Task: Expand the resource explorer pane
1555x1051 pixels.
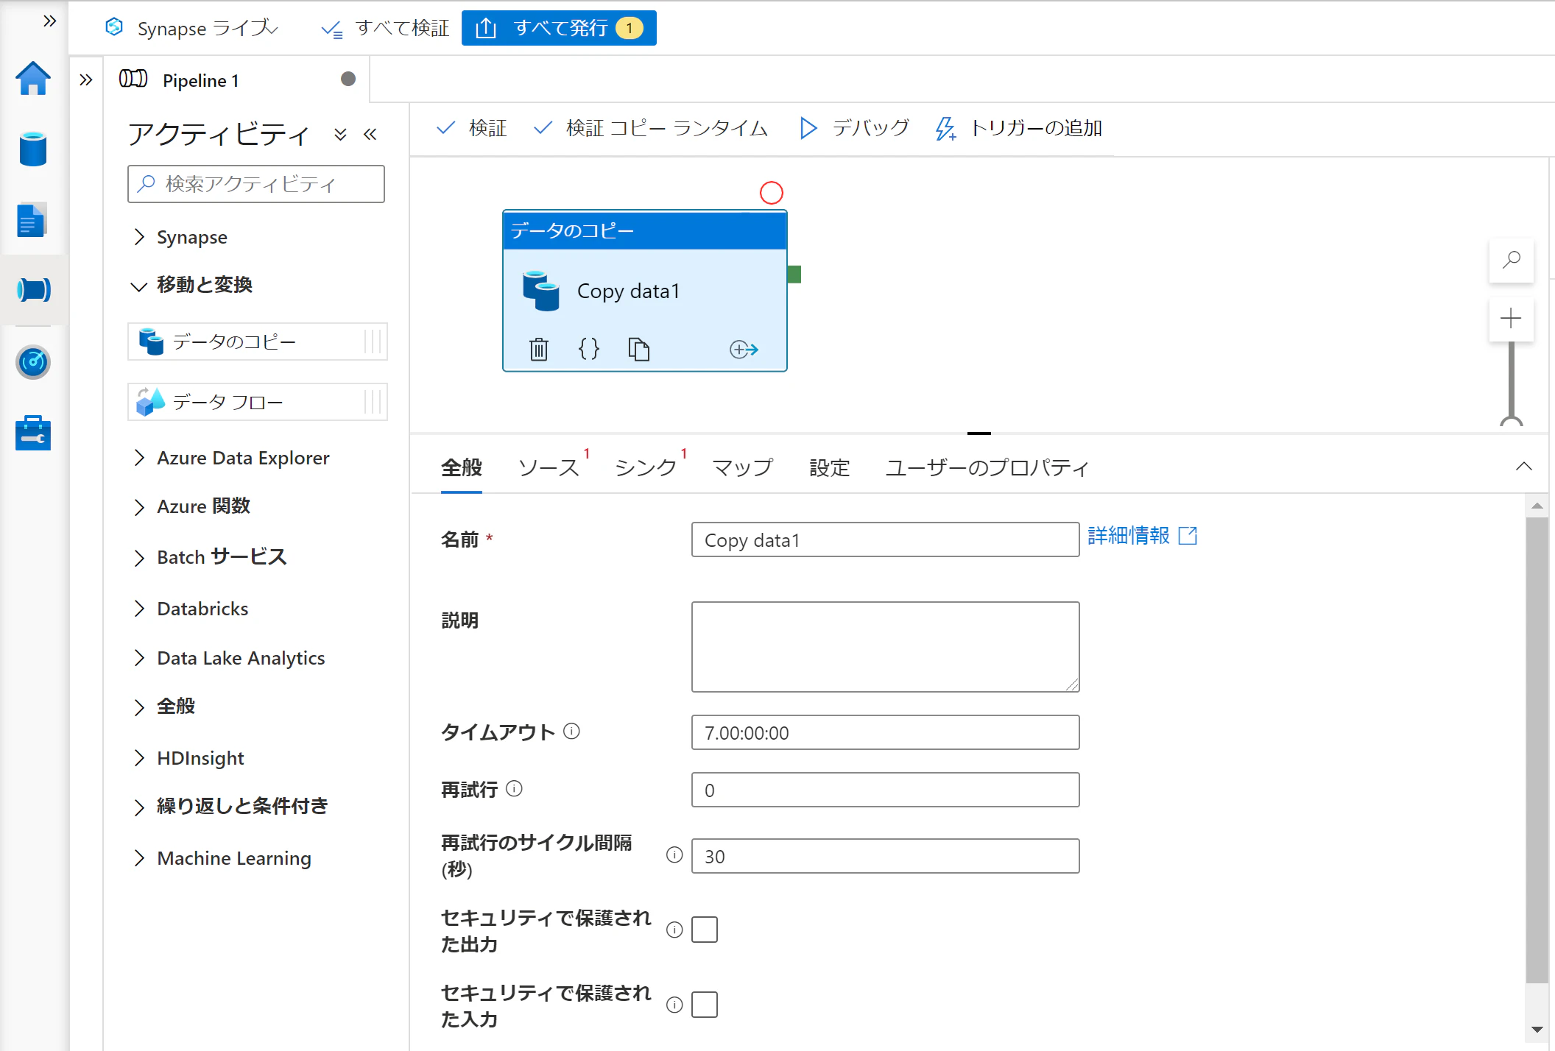Action: pos(86,79)
